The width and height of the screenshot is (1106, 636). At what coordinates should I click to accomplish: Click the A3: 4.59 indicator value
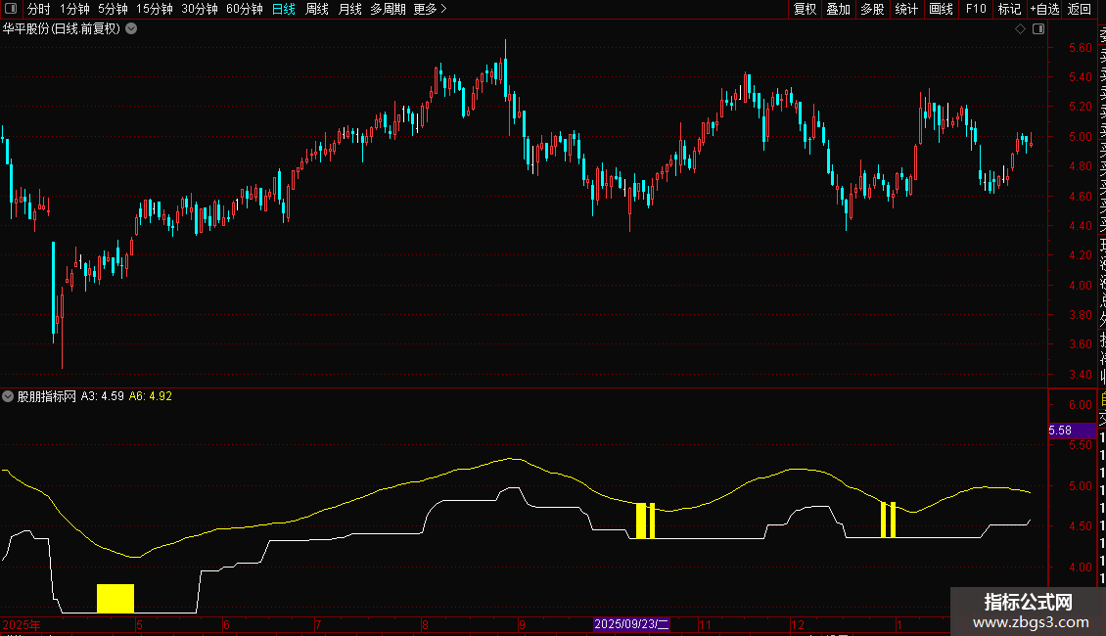(x=102, y=396)
